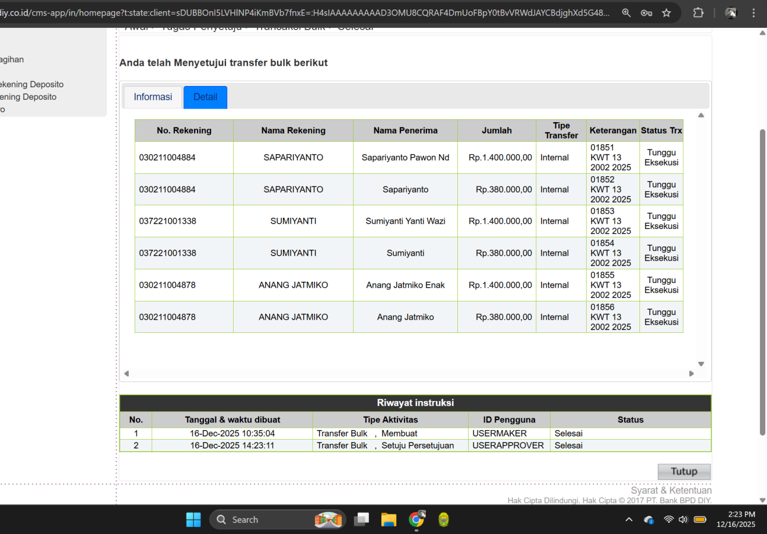Select the Detail tab
The height and width of the screenshot is (534, 767).
tap(205, 97)
